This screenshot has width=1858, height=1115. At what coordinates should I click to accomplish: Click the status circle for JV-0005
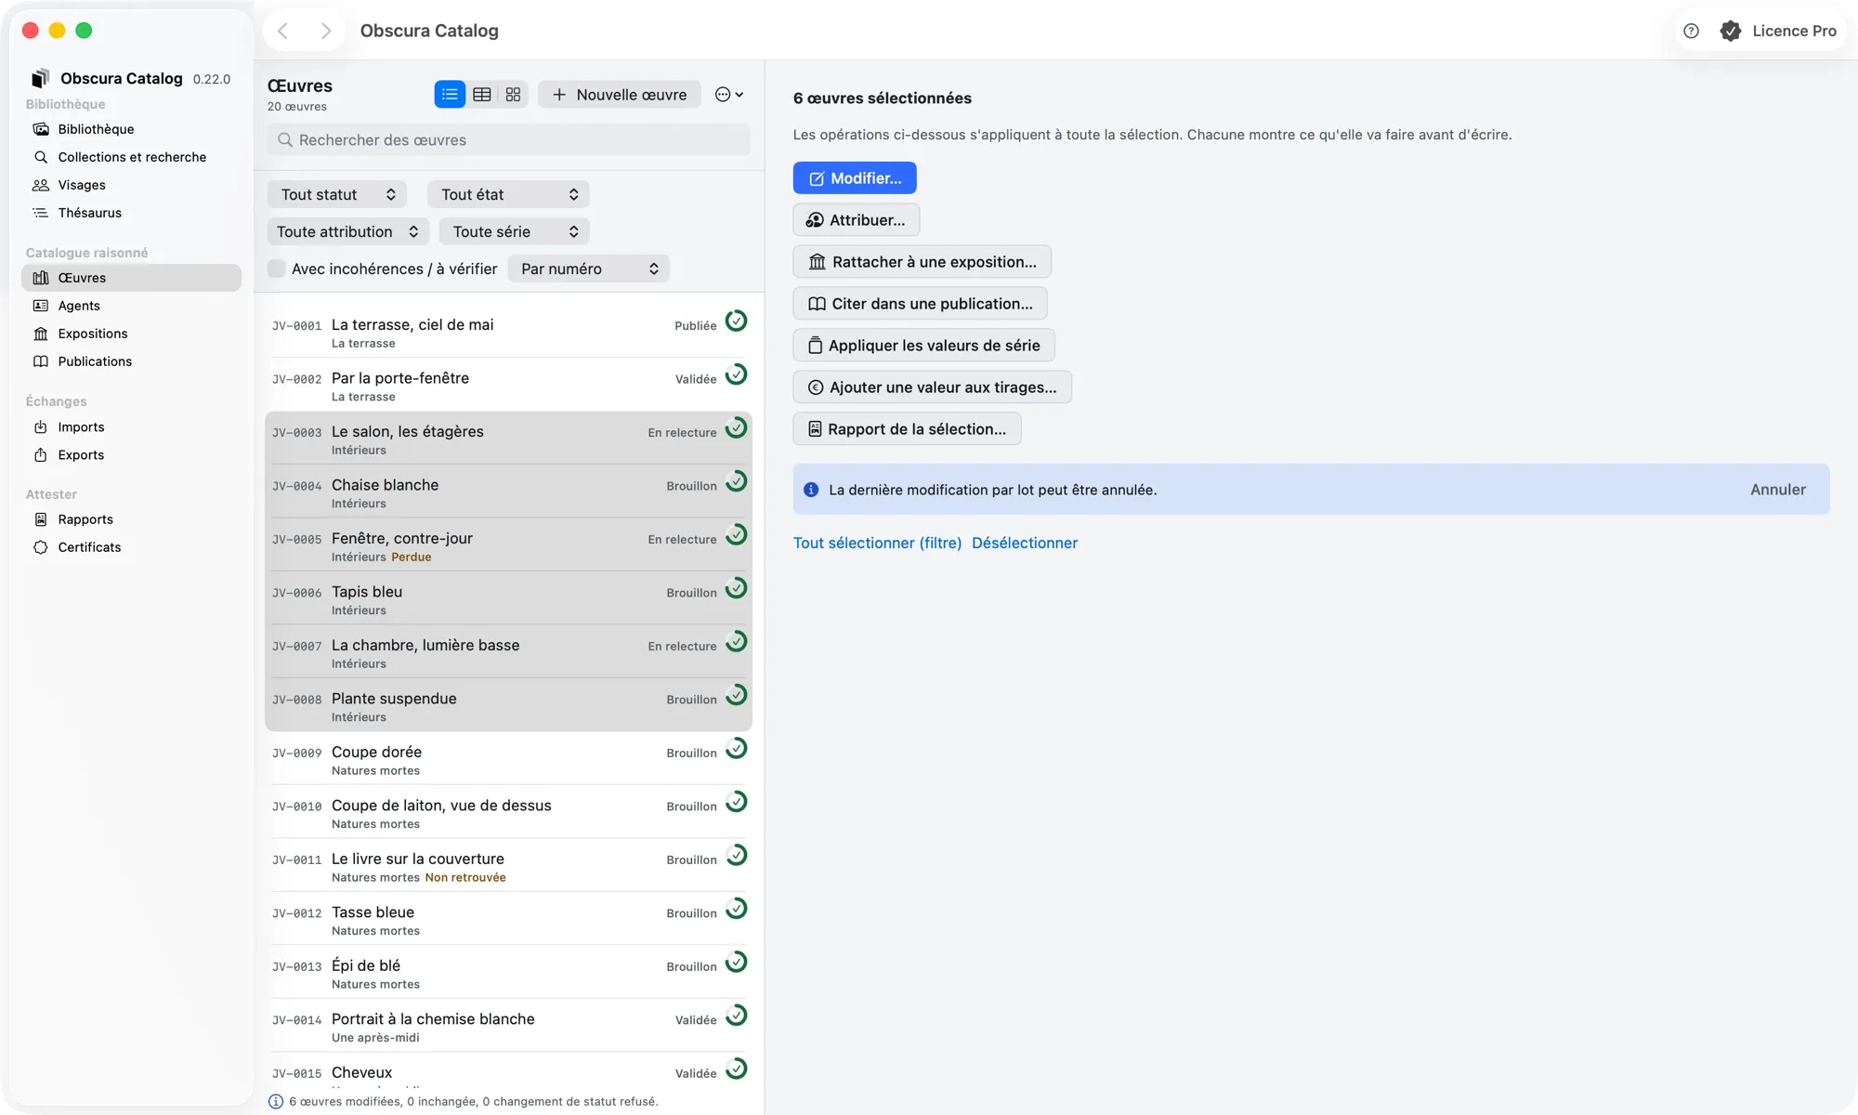coord(736,535)
